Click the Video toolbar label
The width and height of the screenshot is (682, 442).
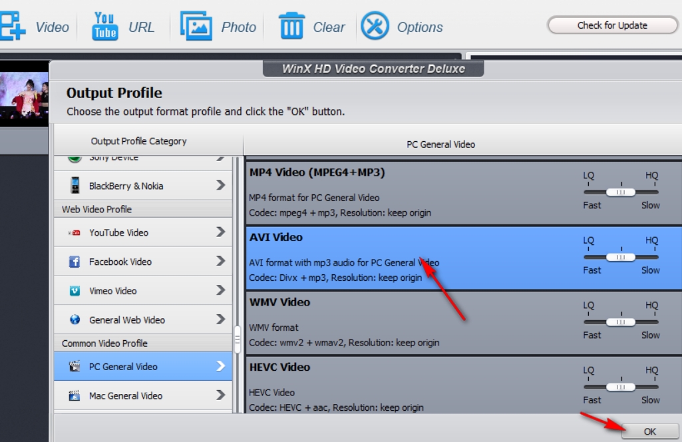[52, 27]
